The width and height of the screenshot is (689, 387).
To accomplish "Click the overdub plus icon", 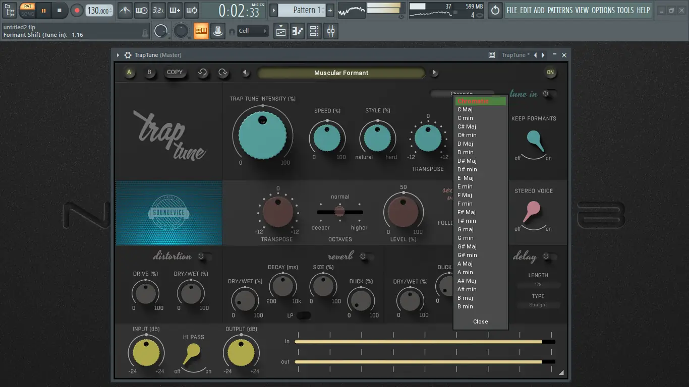I will (x=175, y=10).
